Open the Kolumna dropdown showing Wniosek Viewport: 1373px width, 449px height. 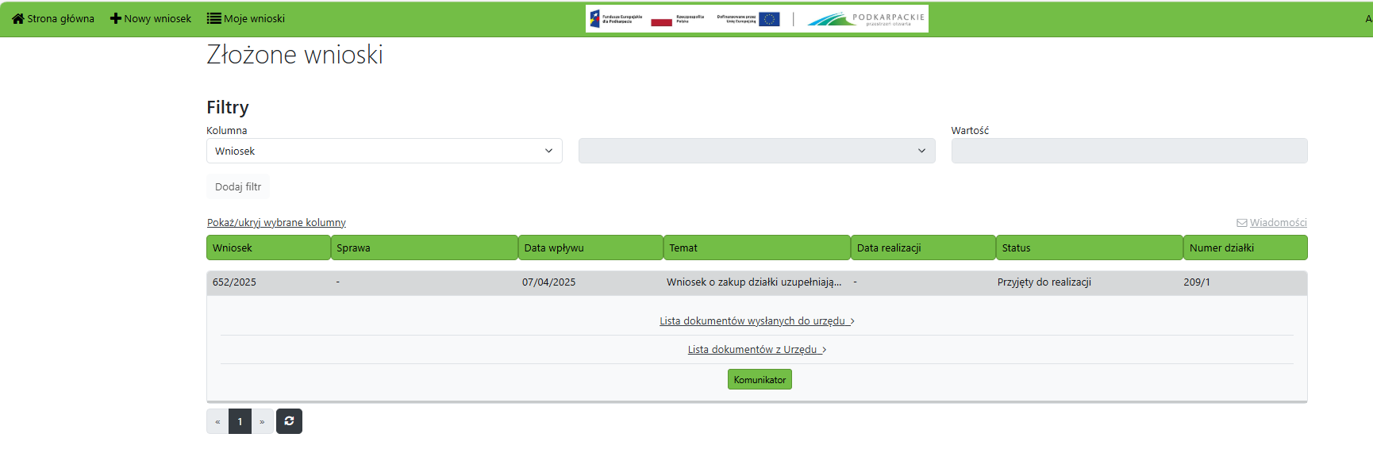(x=384, y=151)
